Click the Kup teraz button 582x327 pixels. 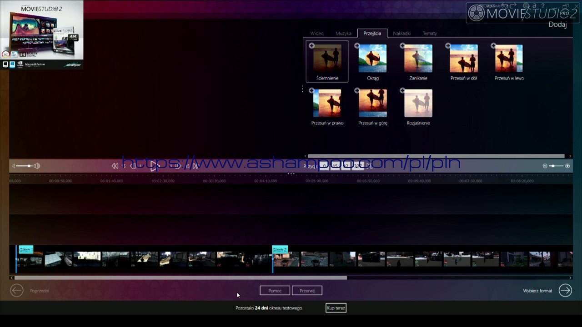(336, 308)
